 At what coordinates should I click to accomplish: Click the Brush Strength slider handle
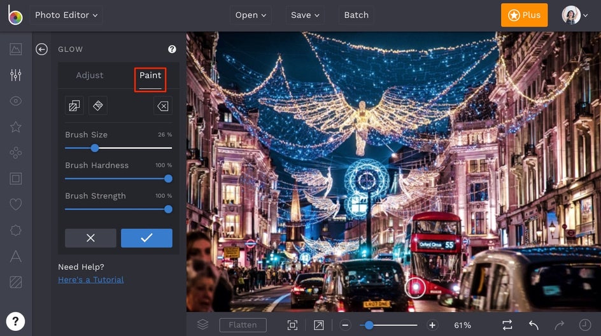click(x=168, y=209)
